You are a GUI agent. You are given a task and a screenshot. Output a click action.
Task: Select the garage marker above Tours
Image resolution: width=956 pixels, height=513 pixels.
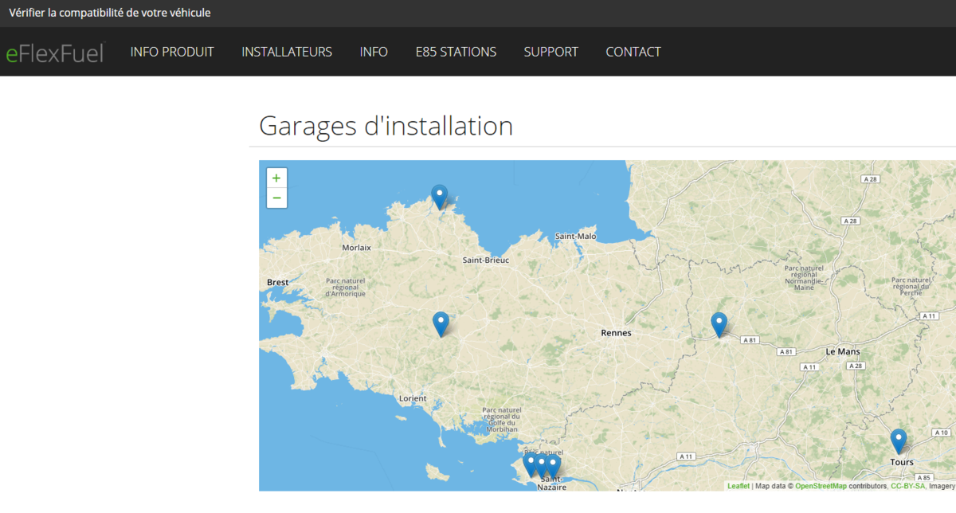pos(899,441)
